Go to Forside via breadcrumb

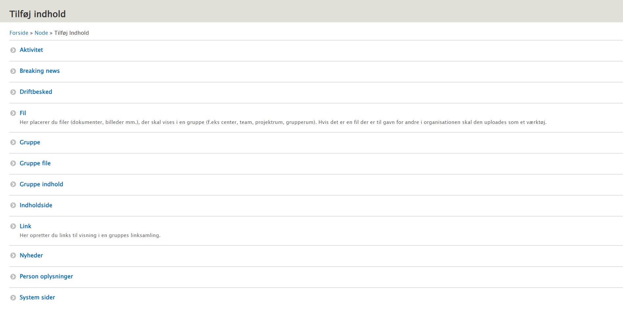[19, 33]
